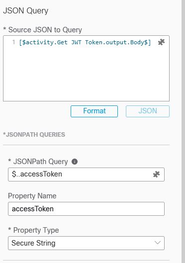Viewport: 185px width, 263px height.
Task: Open variable picker icon in JSONPath Query field
Action: click(x=156, y=175)
